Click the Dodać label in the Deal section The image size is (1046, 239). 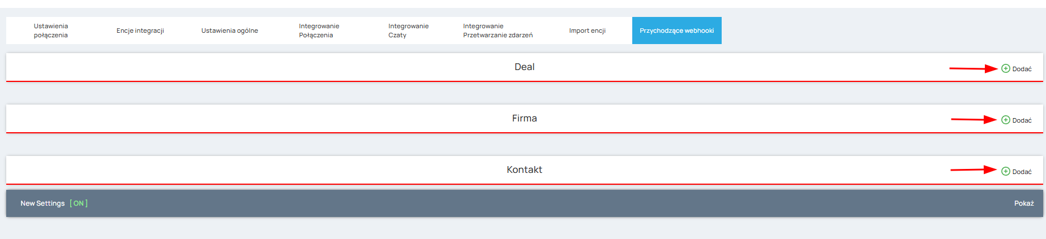[1022, 69]
